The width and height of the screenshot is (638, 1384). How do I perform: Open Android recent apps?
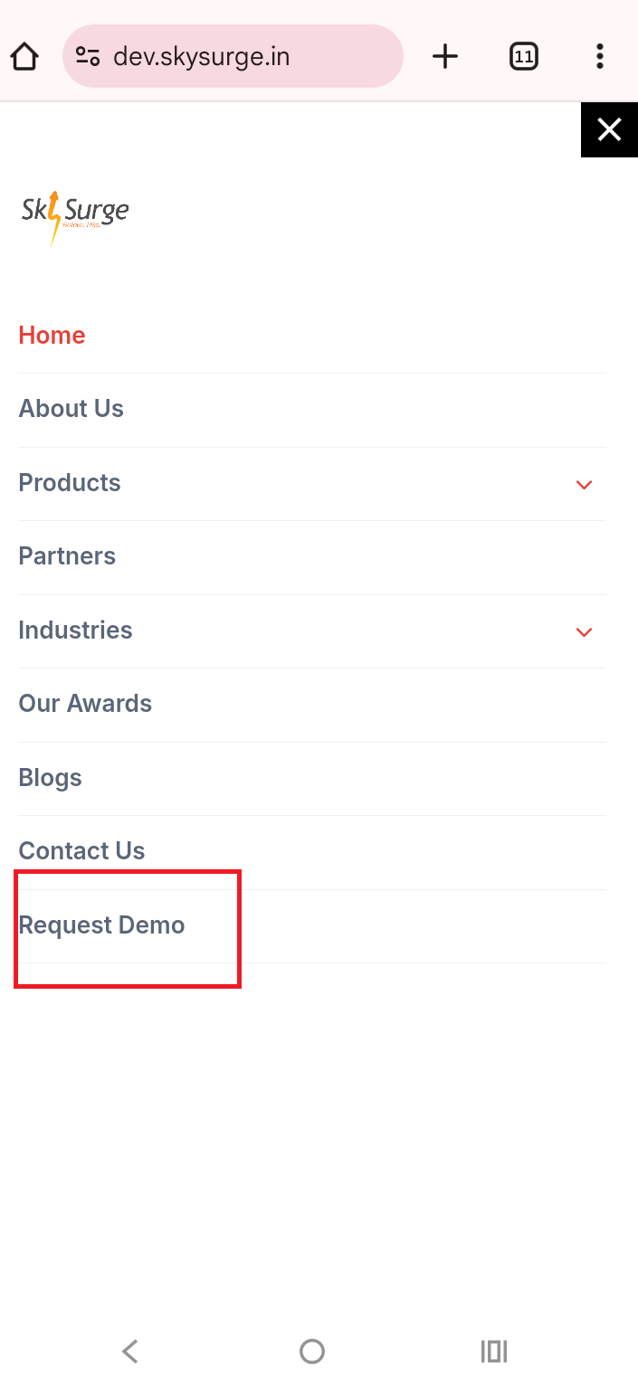pyautogui.click(x=493, y=1351)
